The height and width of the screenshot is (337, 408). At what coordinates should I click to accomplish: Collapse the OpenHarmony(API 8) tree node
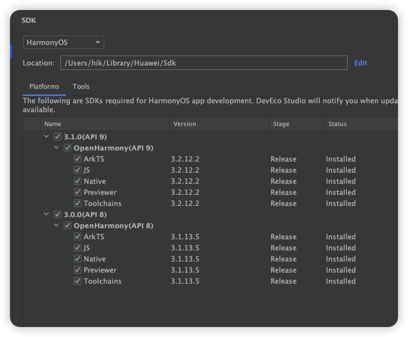[x=56, y=225]
